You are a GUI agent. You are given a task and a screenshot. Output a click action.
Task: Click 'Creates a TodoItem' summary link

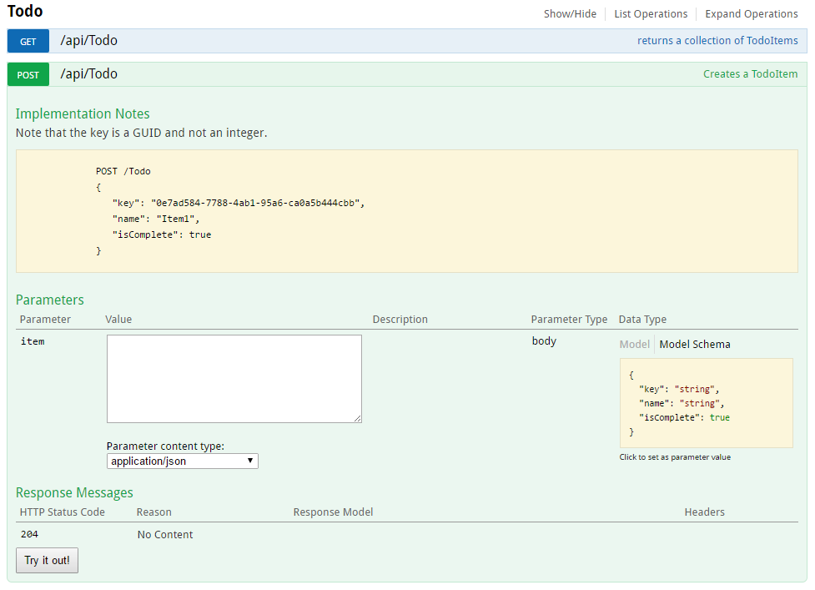[x=750, y=73]
